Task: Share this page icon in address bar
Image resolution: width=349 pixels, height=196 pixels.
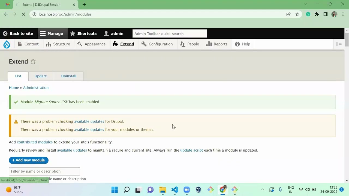Action: [x=288, y=14]
